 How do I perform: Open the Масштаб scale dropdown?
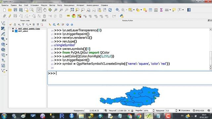(x=129, y=110)
